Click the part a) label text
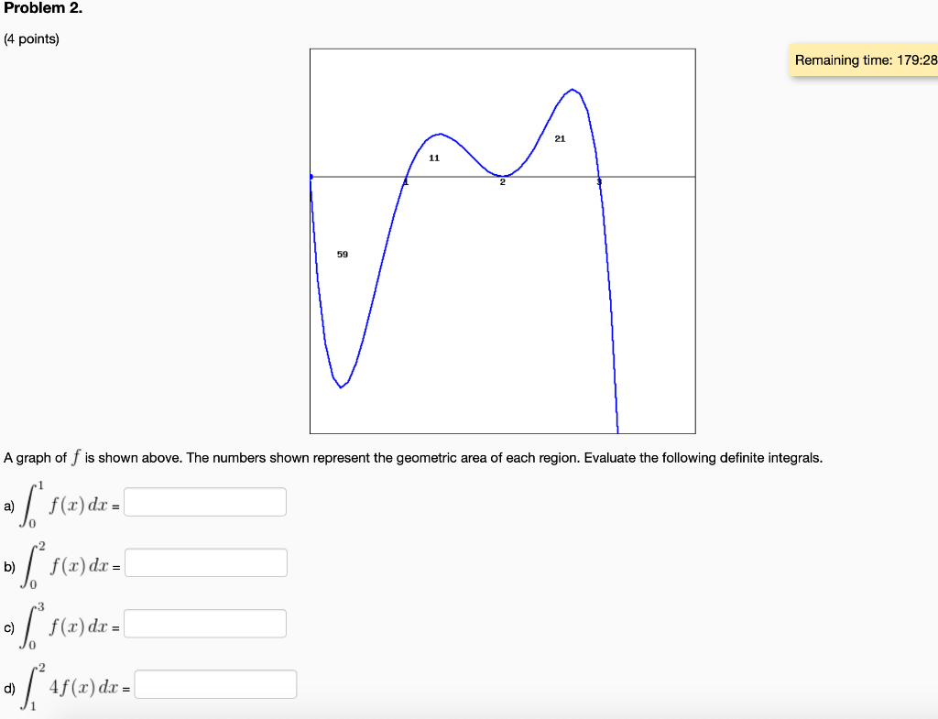This screenshot has height=719, width=938. (x=7, y=505)
